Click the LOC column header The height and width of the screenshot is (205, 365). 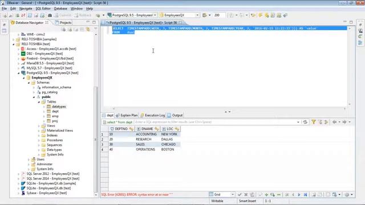170,129
